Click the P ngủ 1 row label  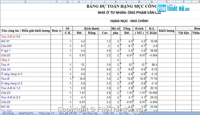coord(6,51)
